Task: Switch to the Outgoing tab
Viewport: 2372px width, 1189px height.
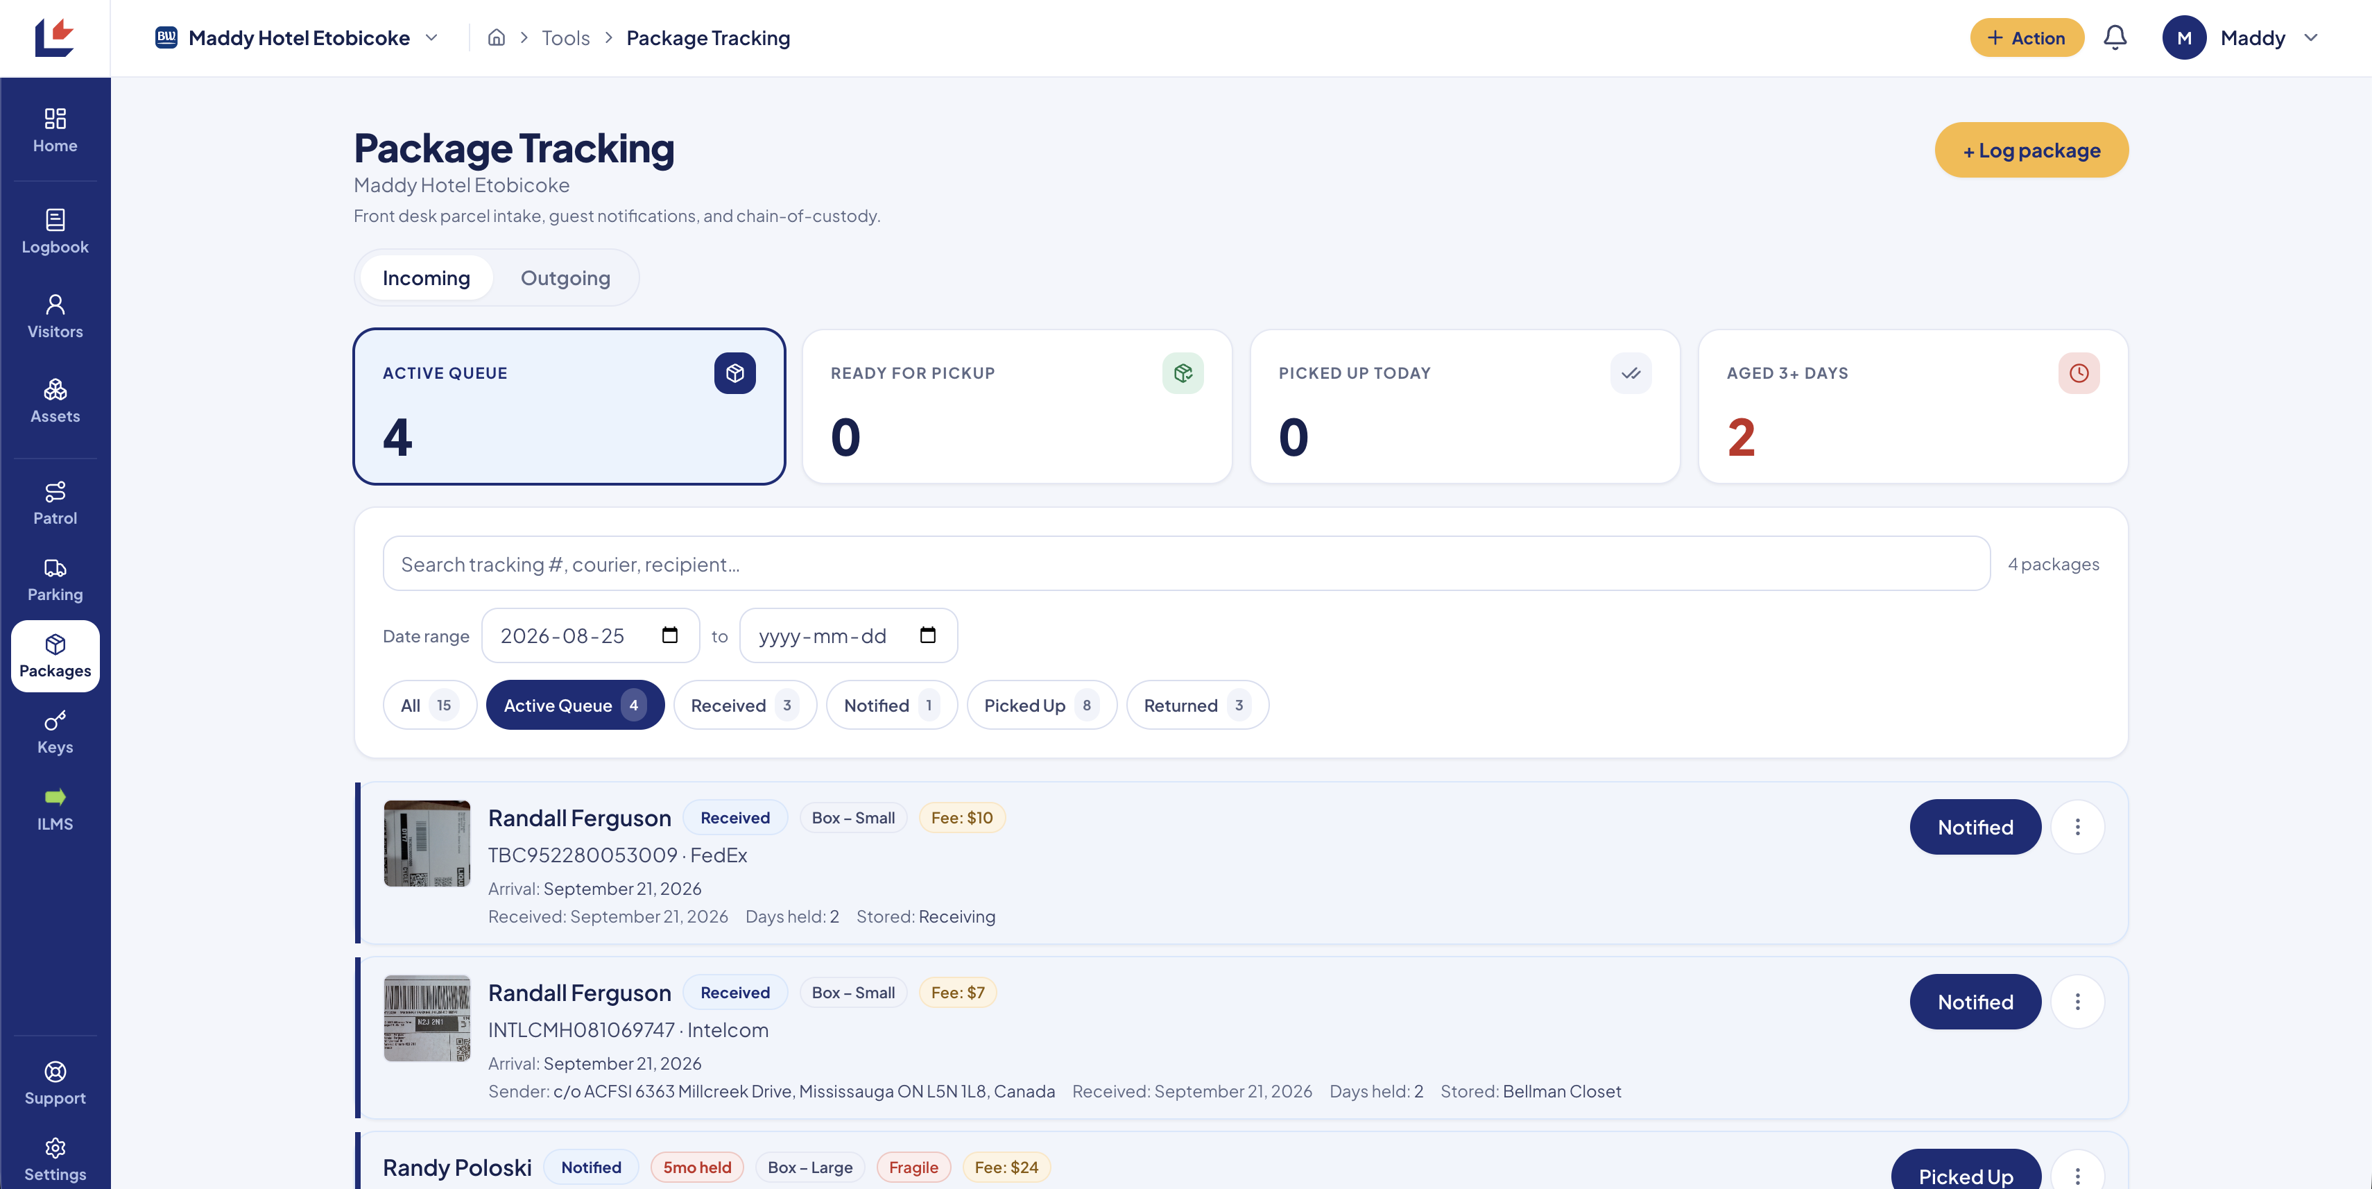Action: pos(565,278)
